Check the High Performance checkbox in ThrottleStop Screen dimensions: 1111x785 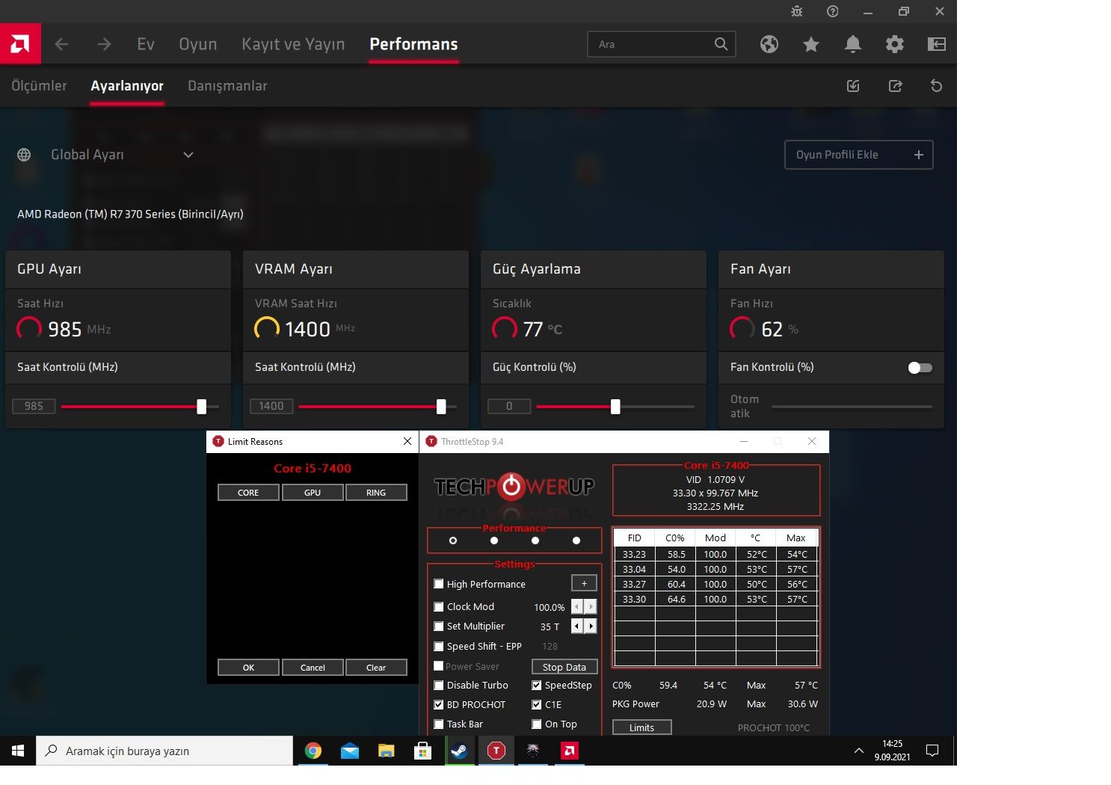click(x=439, y=584)
